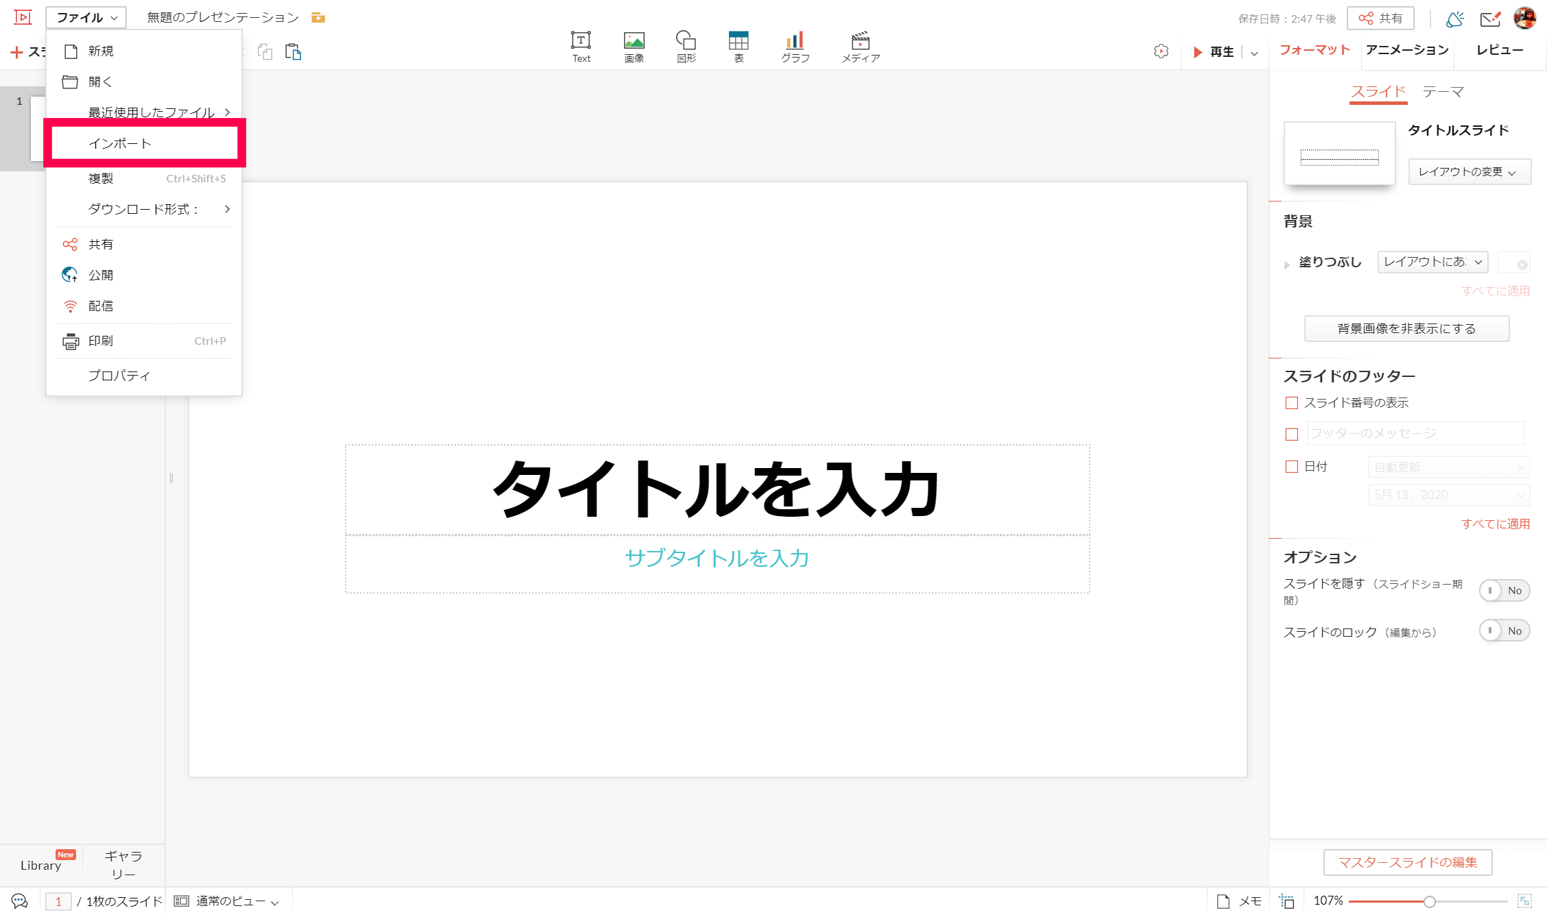This screenshot has width=1547, height=917.
Task: Expand ダウンロード形式 submenu
Action: click(144, 209)
